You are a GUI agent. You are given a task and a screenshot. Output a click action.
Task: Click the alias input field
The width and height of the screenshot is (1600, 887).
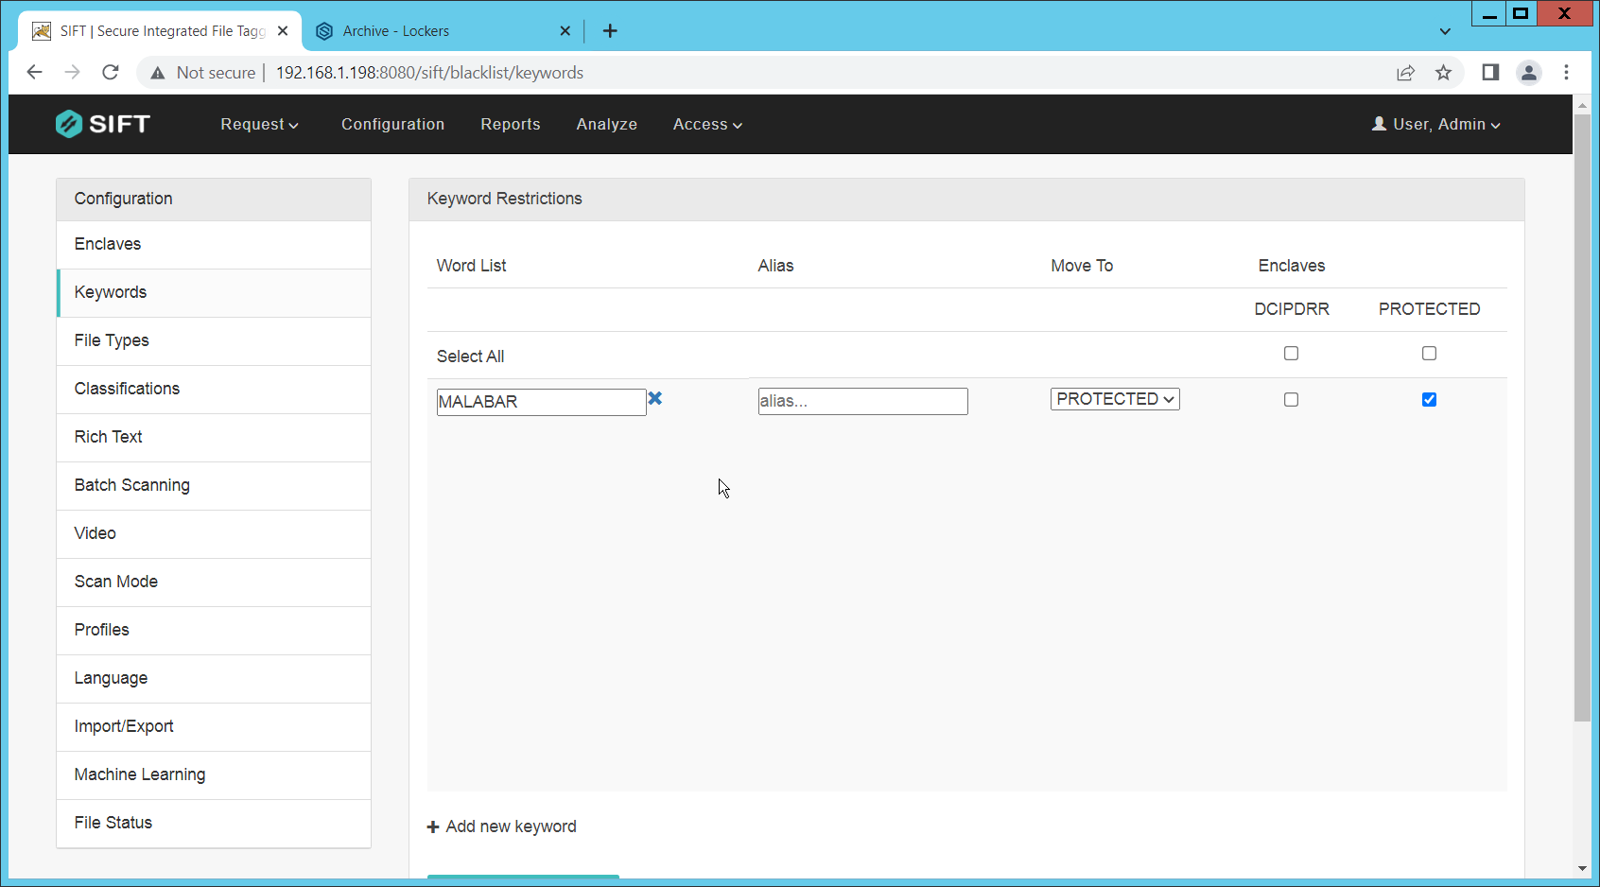[x=862, y=401]
